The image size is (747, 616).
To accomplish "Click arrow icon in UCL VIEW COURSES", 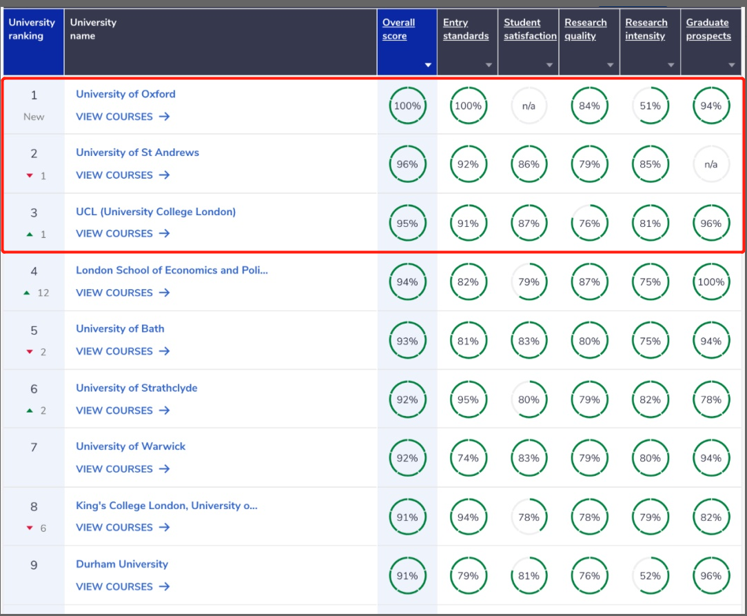I will (x=165, y=233).
